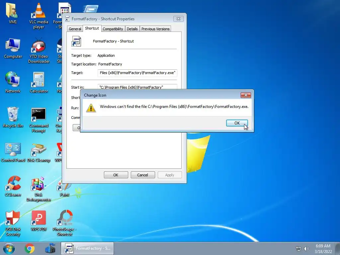
Task: Select the Shortcut tab
Action: coord(92,28)
